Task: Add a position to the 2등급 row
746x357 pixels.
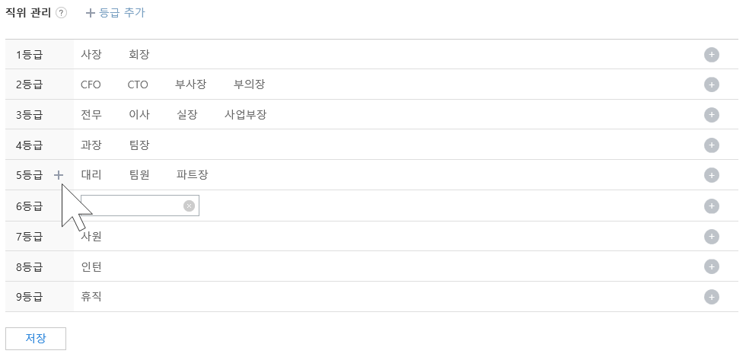Action: coord(712,84)
